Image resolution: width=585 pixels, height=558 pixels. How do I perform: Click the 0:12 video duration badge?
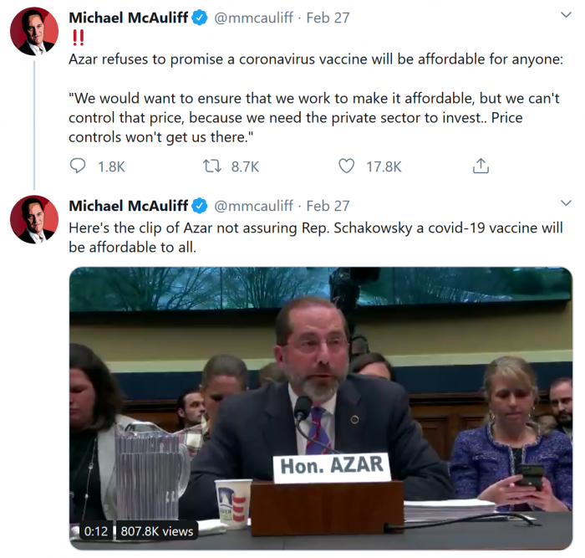tap(96, 531)
